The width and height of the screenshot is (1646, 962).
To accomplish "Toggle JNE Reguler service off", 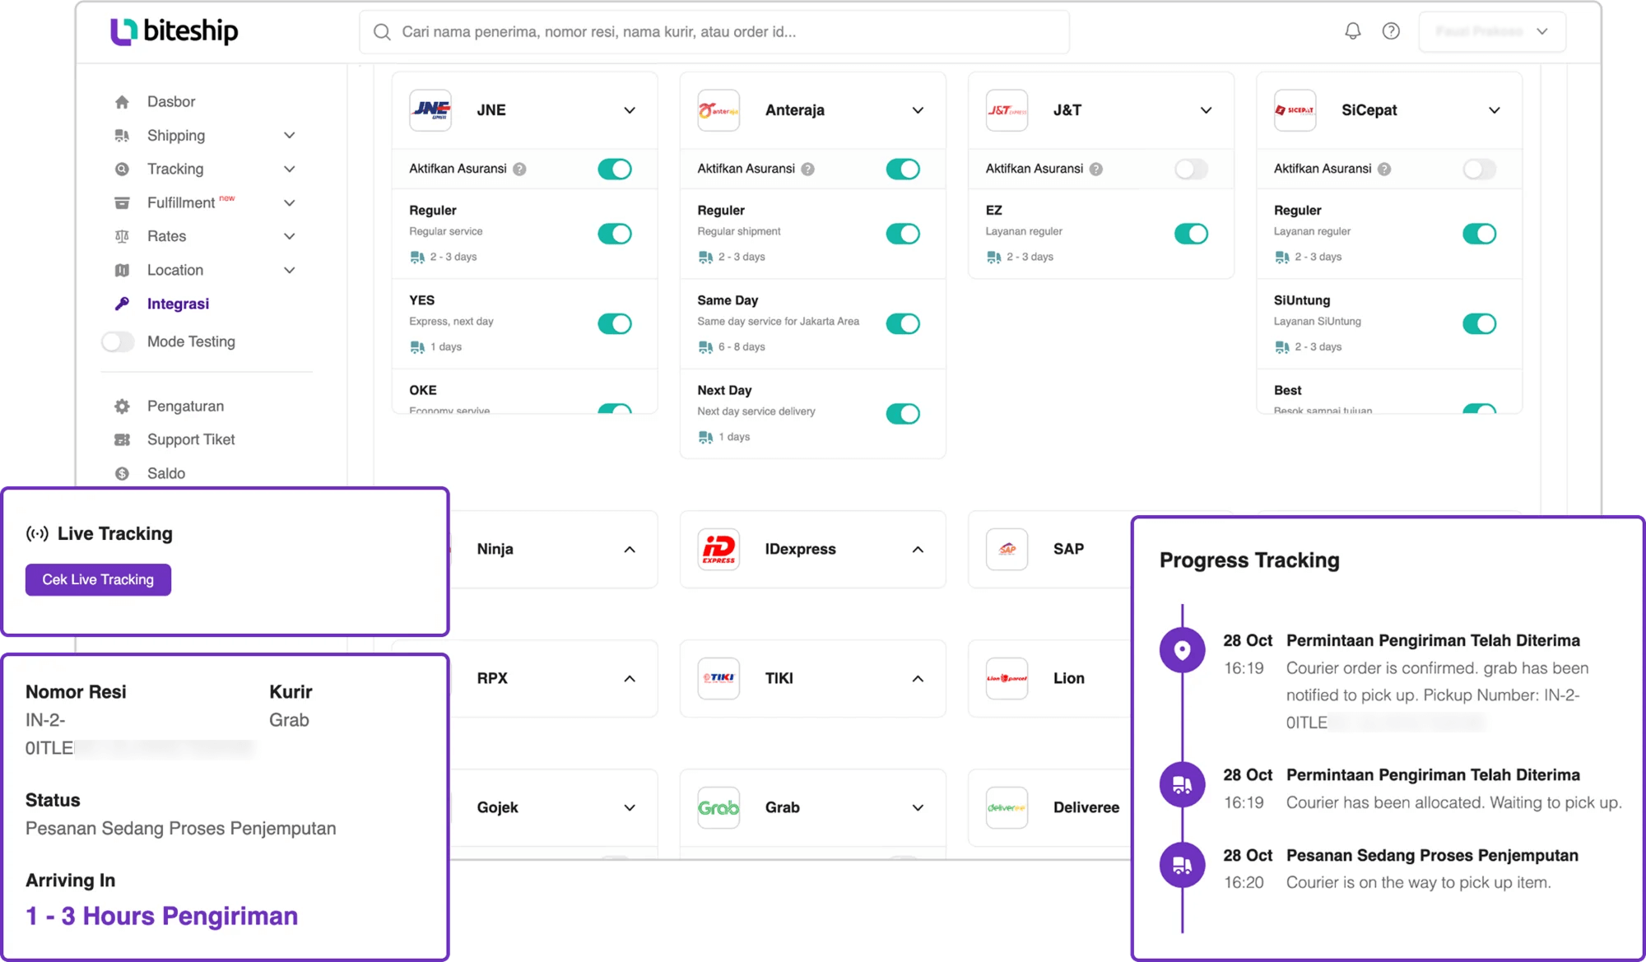I will [x=615, y=234].
